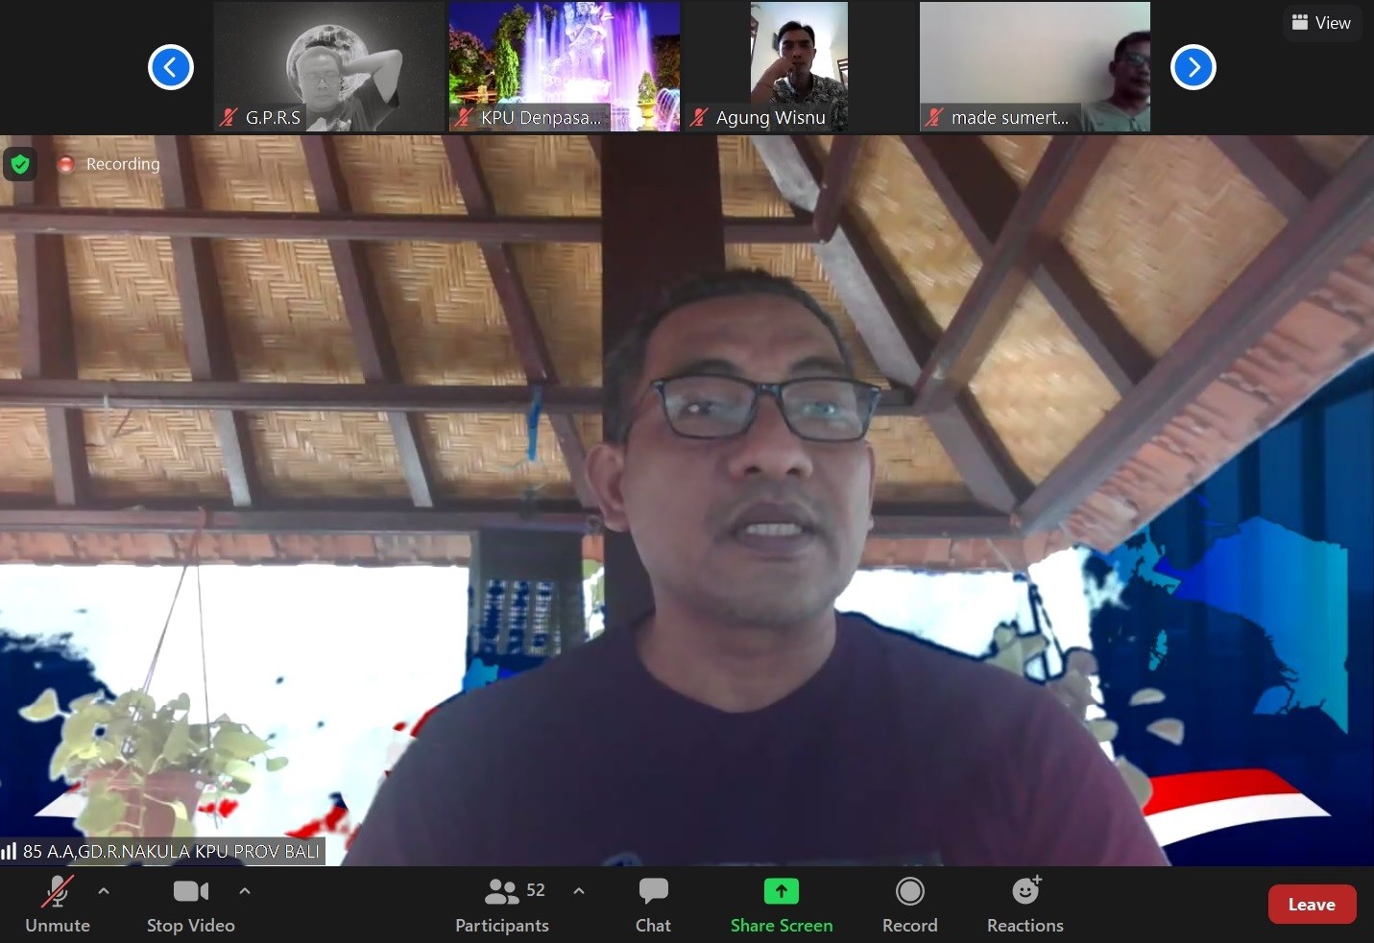Click the green encryption shield icon
Screen dimensions: 1374x943
tap(20, 164)
